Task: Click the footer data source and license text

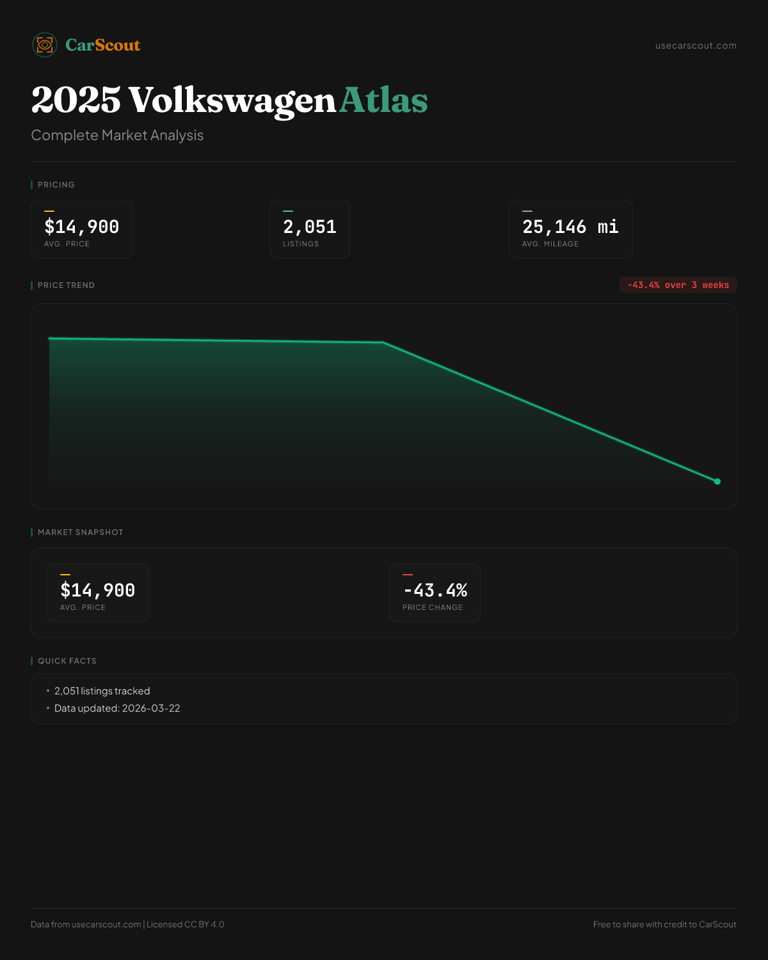Action: [x=127, y=924]
